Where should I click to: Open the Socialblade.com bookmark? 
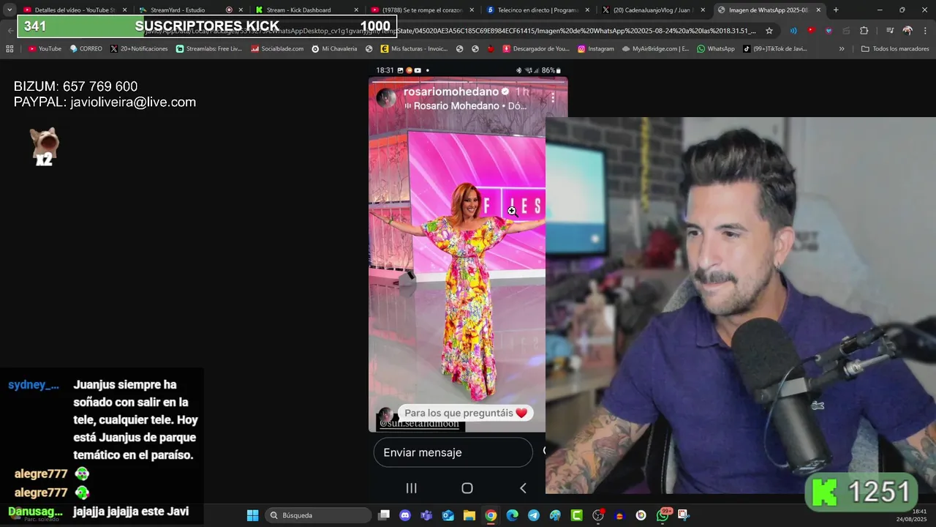(277, 48)
